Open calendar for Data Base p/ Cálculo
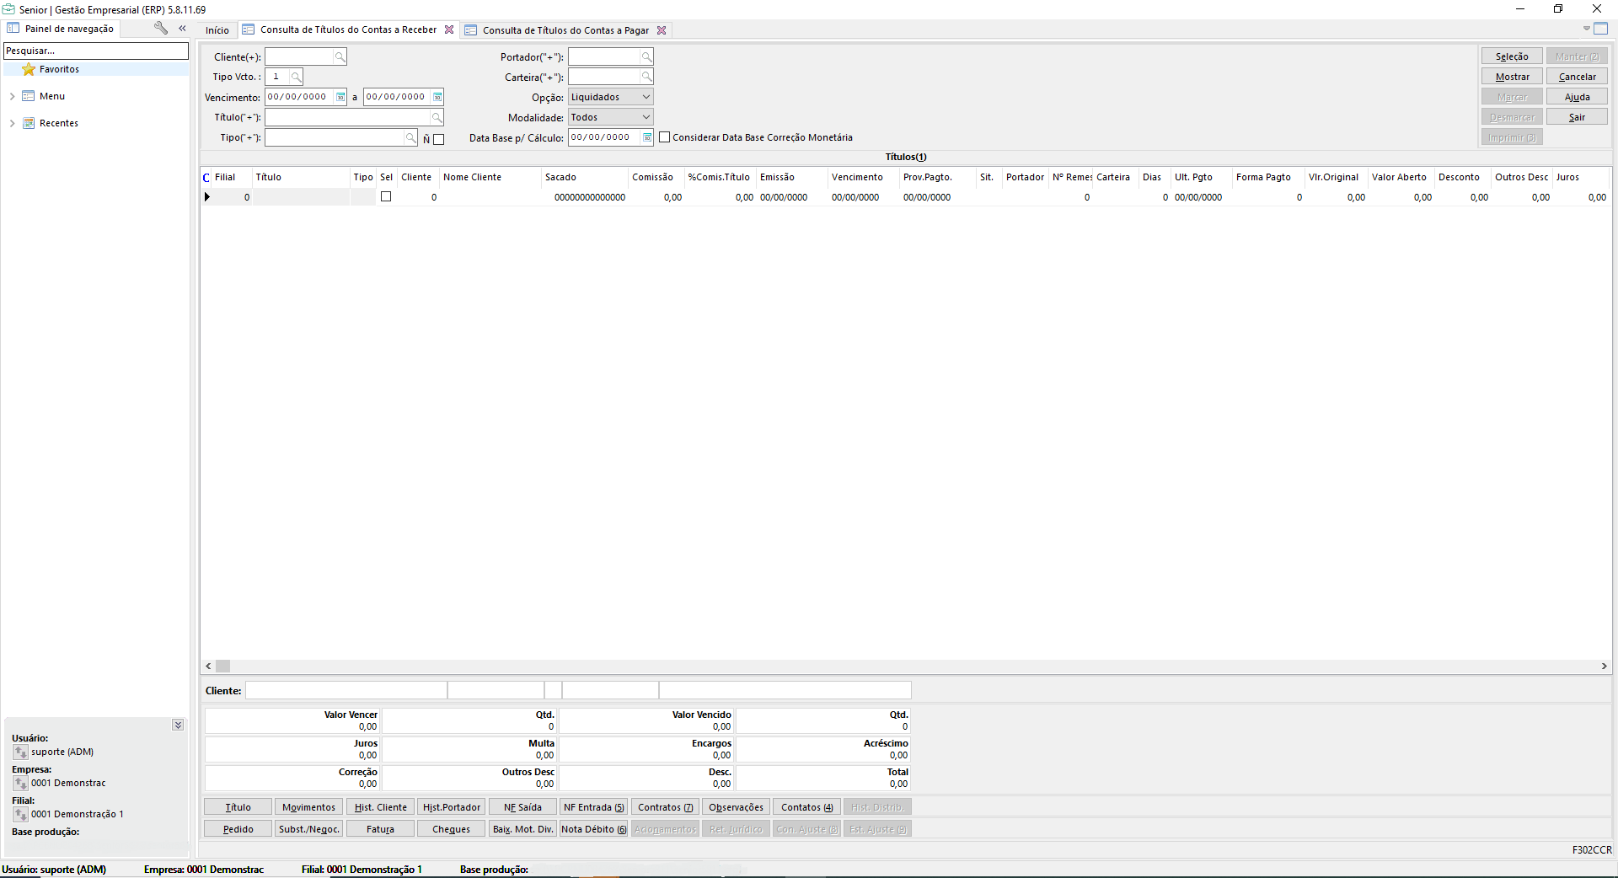This screenshot has height=878, width=1618. [x=647, y=137]
